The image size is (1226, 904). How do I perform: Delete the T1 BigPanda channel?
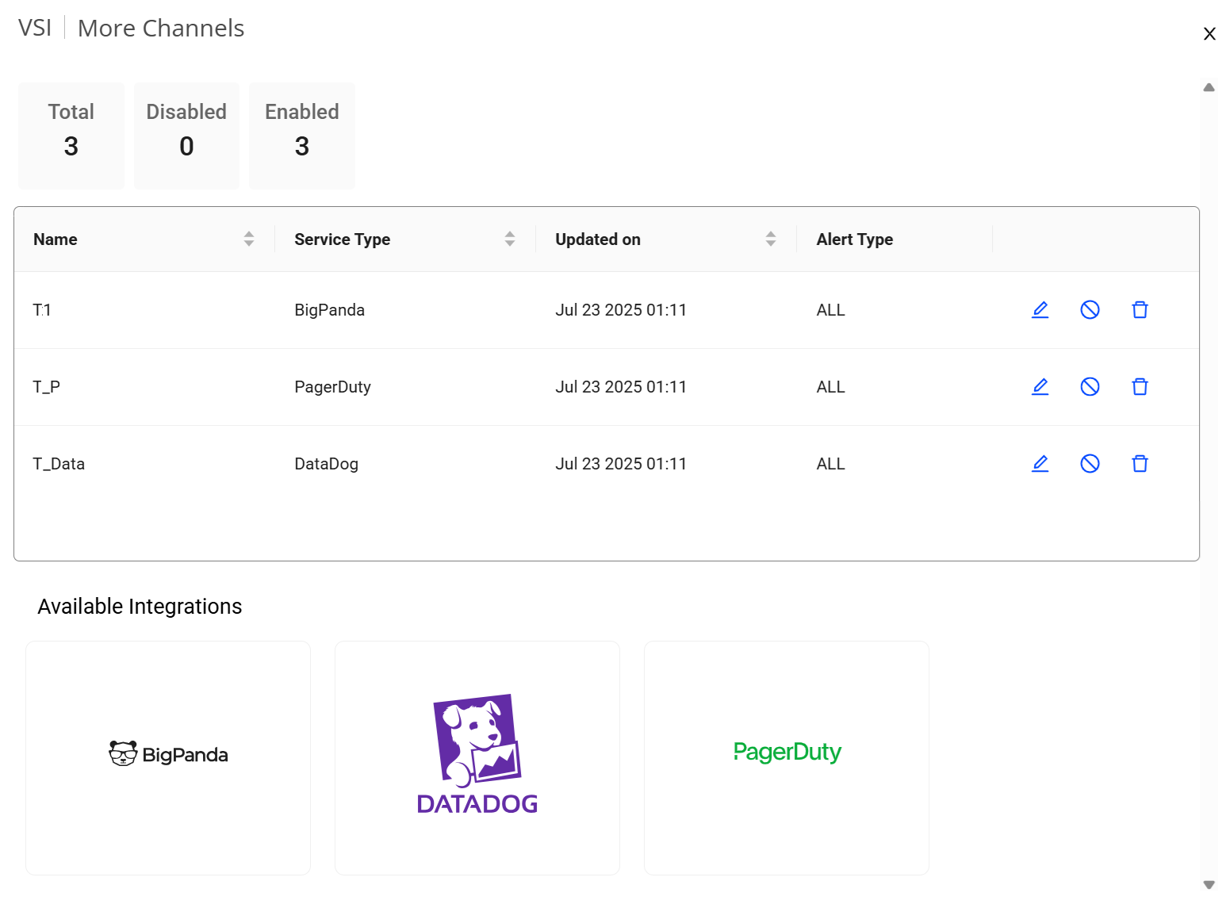pos(1140,310)
